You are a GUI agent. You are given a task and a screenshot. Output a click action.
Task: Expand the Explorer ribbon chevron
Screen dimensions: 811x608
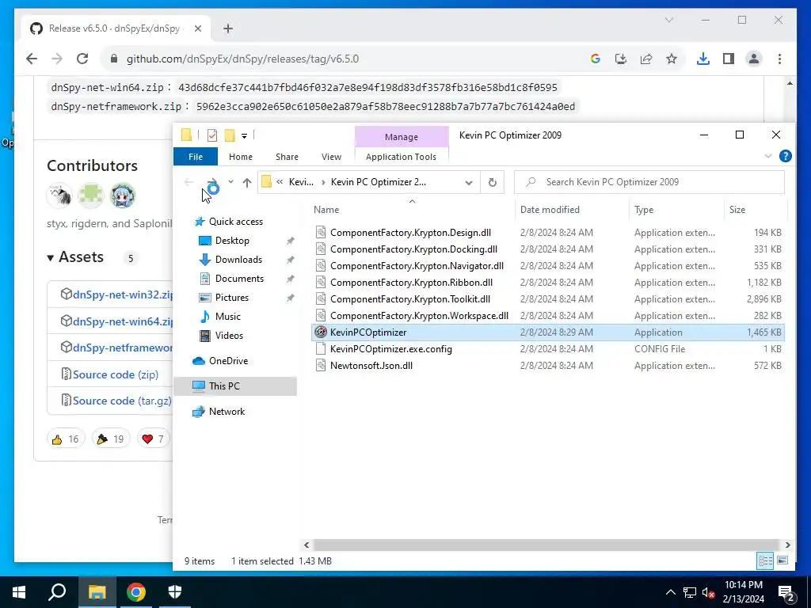coord(768,156)
